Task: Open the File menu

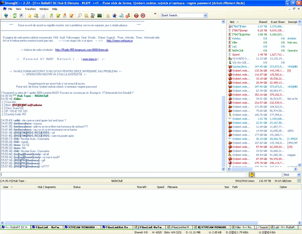Action: tap(10, 9)
